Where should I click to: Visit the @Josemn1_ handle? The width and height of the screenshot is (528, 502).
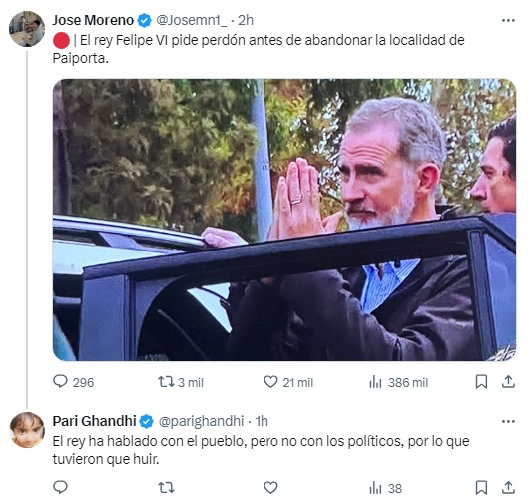pos(192,20)
